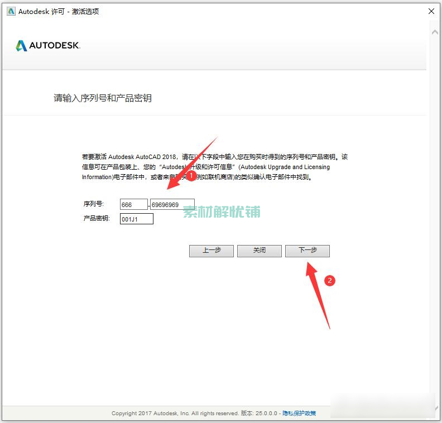Click the 下一步 (Next) button

(308, 251)
